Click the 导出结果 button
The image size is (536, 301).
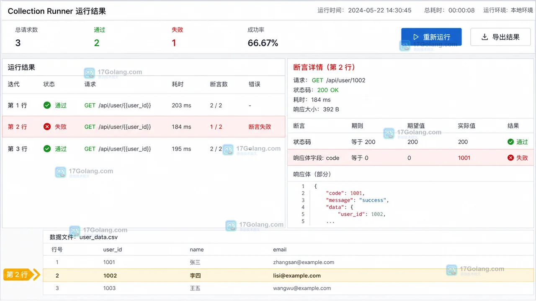(500, 37)
